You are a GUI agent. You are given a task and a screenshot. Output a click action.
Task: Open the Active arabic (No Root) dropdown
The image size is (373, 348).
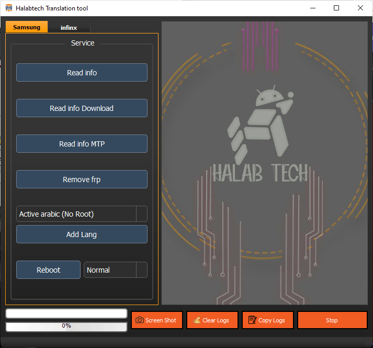pyautogui.click(x=76, y=214)
